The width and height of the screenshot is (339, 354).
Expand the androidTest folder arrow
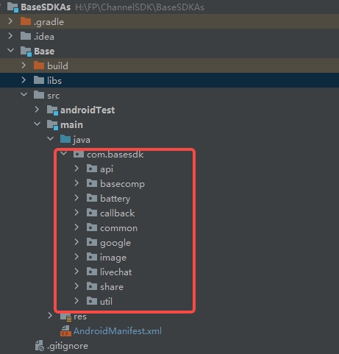pos(37,110)
